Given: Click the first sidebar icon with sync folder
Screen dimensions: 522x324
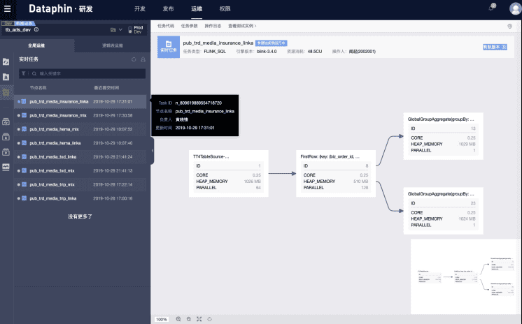Looking at the screenshot, I should [x=6, y=62].
